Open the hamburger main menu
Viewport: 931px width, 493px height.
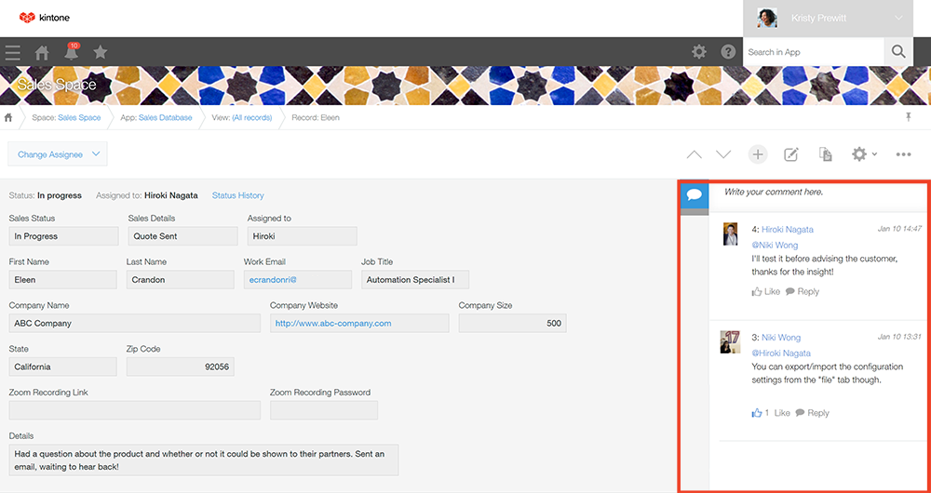coord(12,52)
